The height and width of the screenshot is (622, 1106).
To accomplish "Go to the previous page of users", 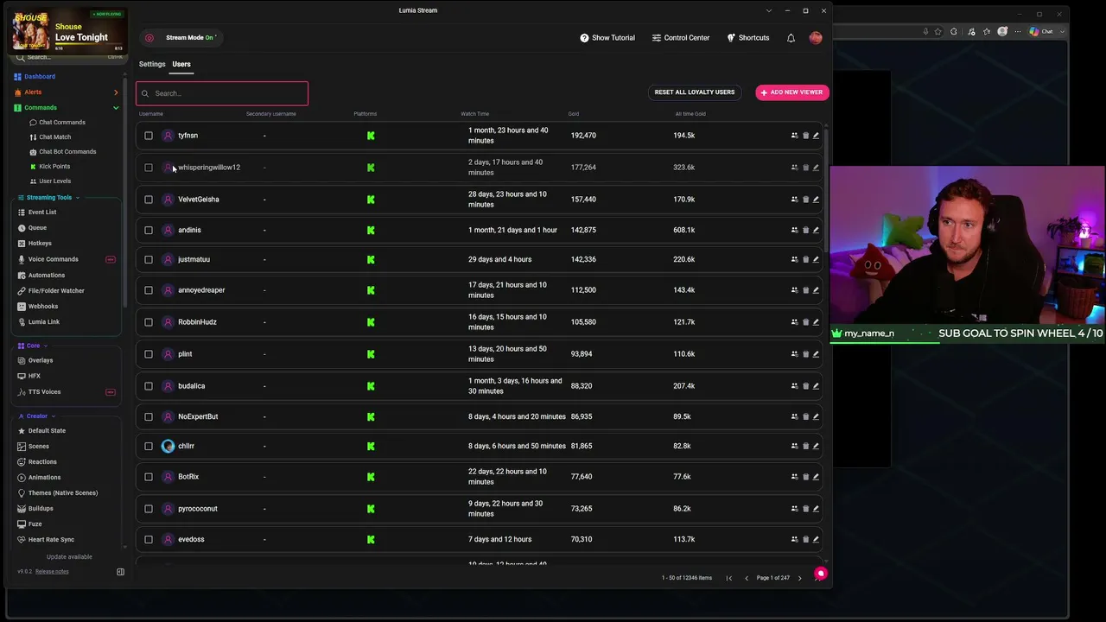I will tap(747, 578).
